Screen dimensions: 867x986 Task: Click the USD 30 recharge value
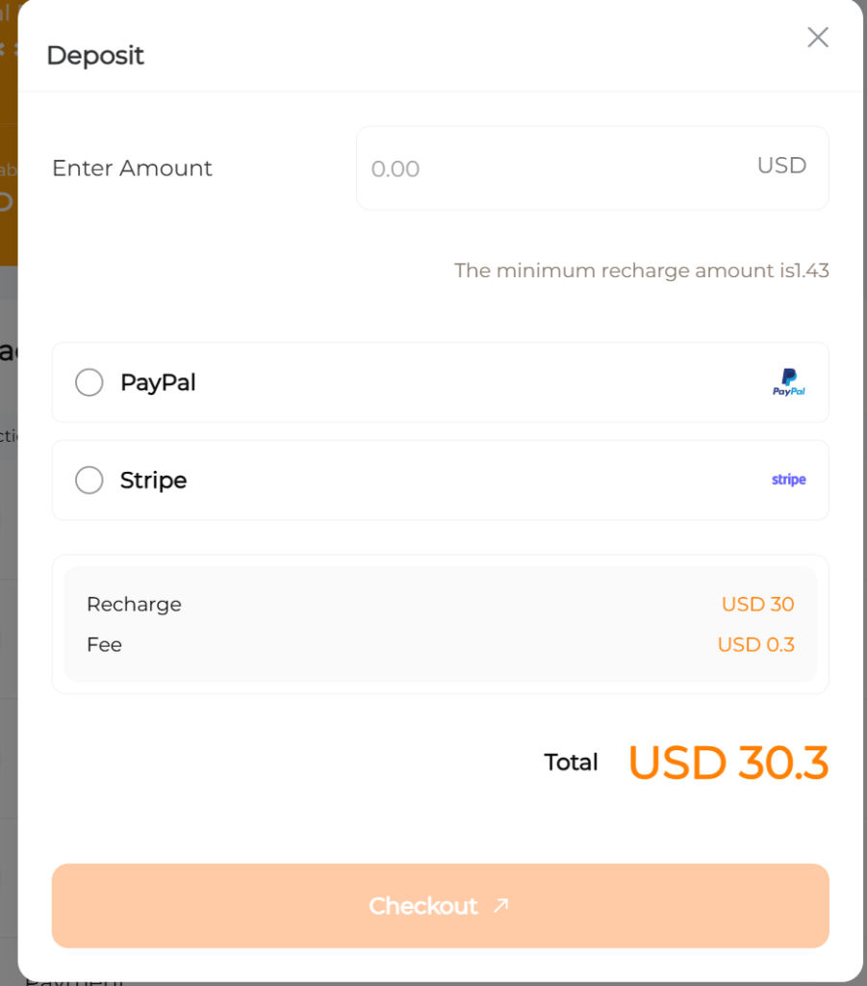tap(757, 605)
